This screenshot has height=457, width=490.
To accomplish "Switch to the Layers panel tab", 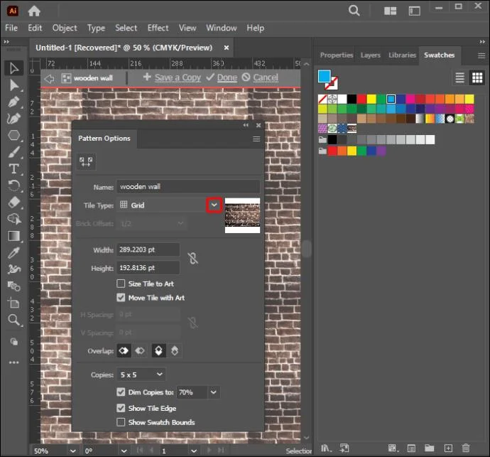I will (x=370, y=55).
